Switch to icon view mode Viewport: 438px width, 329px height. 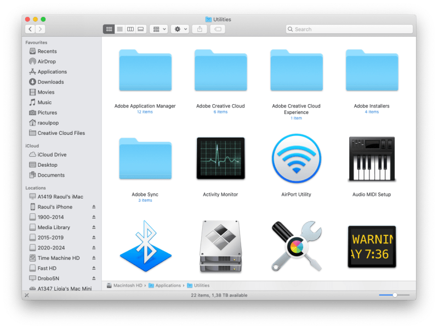[x=109, y=29]
